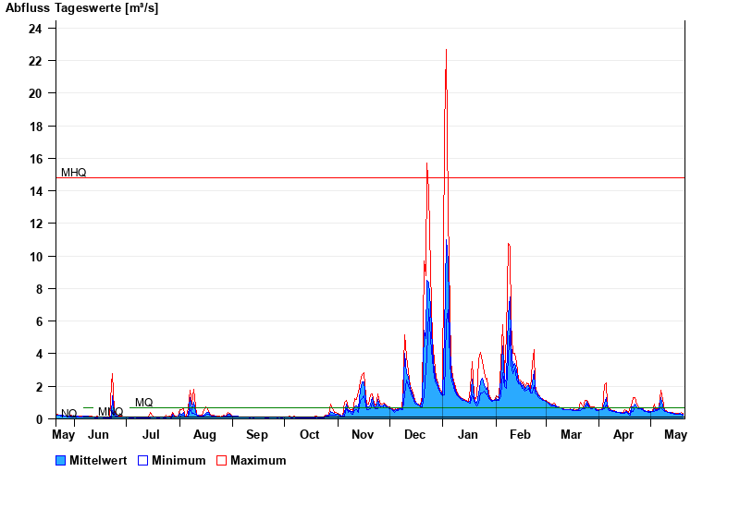740x508 pixels.
Task: Click the y-axis value 2
Action: [39, 386]
